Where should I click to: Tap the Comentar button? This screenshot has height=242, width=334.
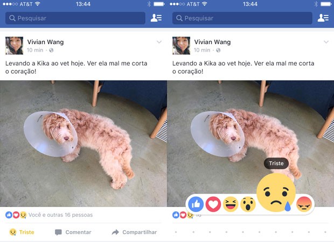(73, 232)
